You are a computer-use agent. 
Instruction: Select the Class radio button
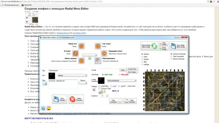(x=142, y=57)
